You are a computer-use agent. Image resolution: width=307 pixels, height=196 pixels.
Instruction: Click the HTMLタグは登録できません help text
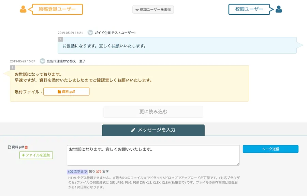click(x=154, y=182)
